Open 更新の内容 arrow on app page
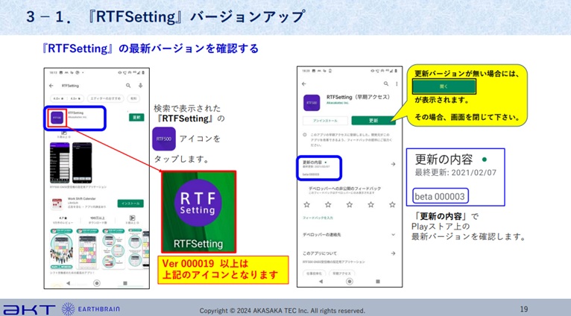 (x=394, y=164)
